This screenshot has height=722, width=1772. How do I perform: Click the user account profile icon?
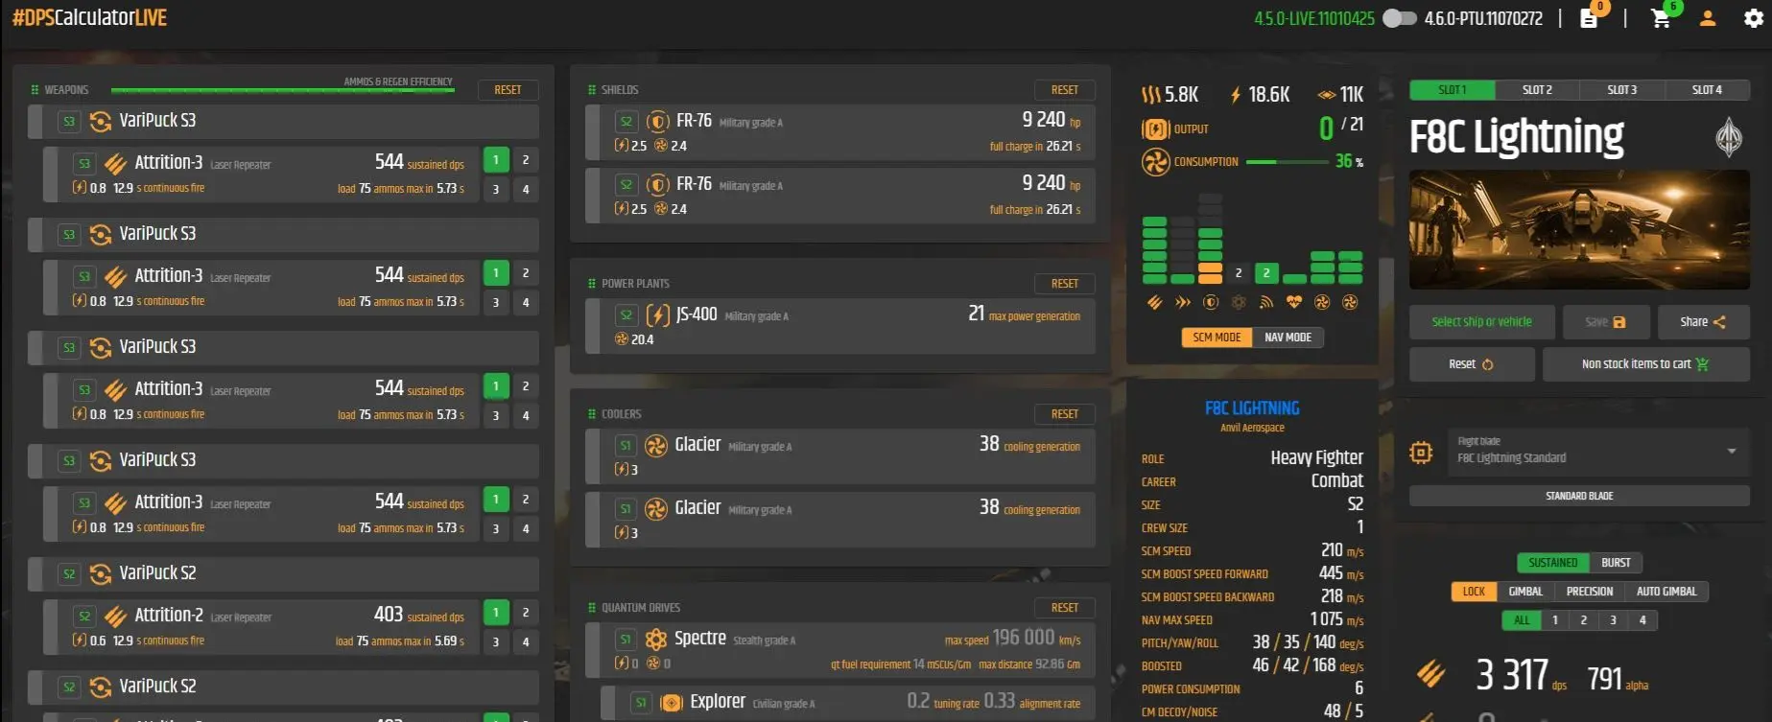coord(1708,18)
